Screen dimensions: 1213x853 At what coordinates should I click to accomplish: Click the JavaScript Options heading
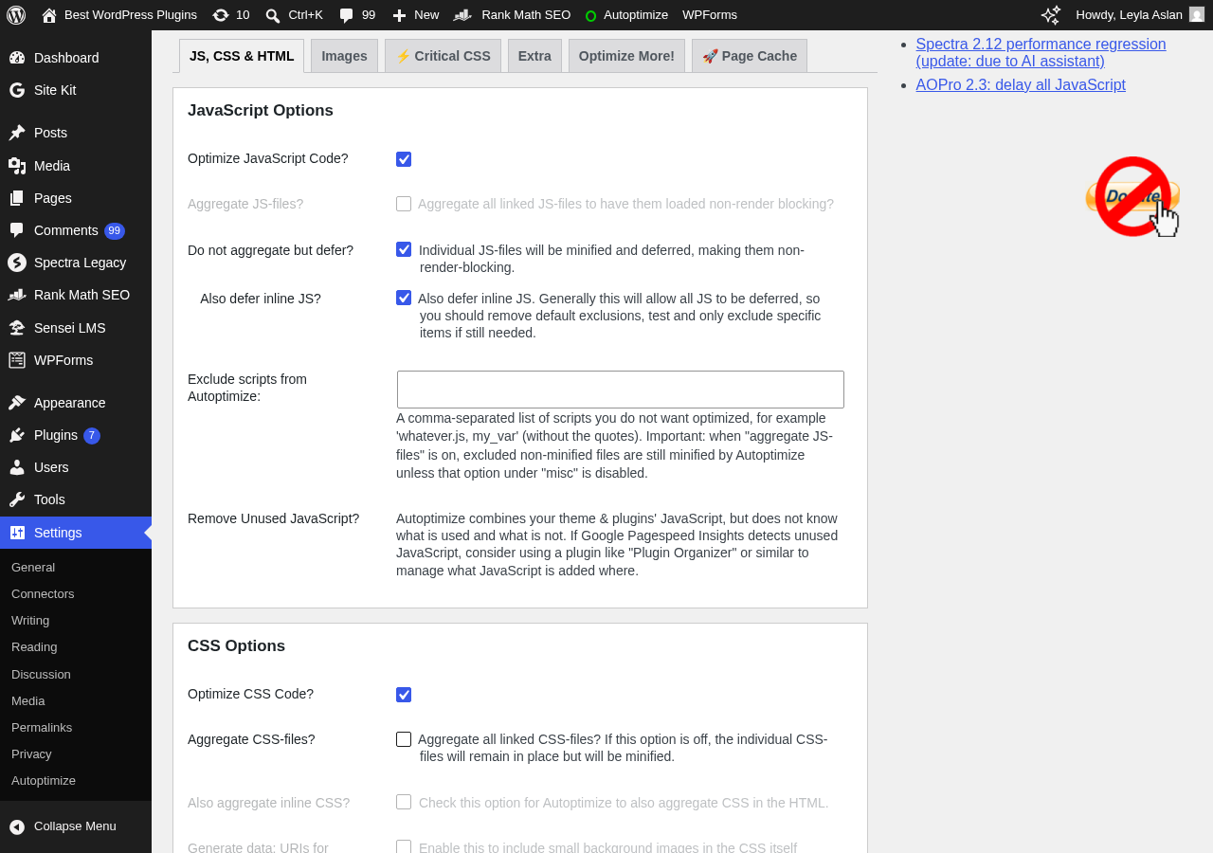pyautogui.click(x=261, y=110)
